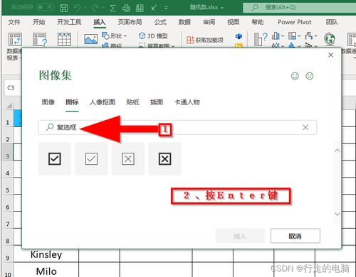Select the thin checked checkbox icon
356x277 pixels.
point(91,158)
